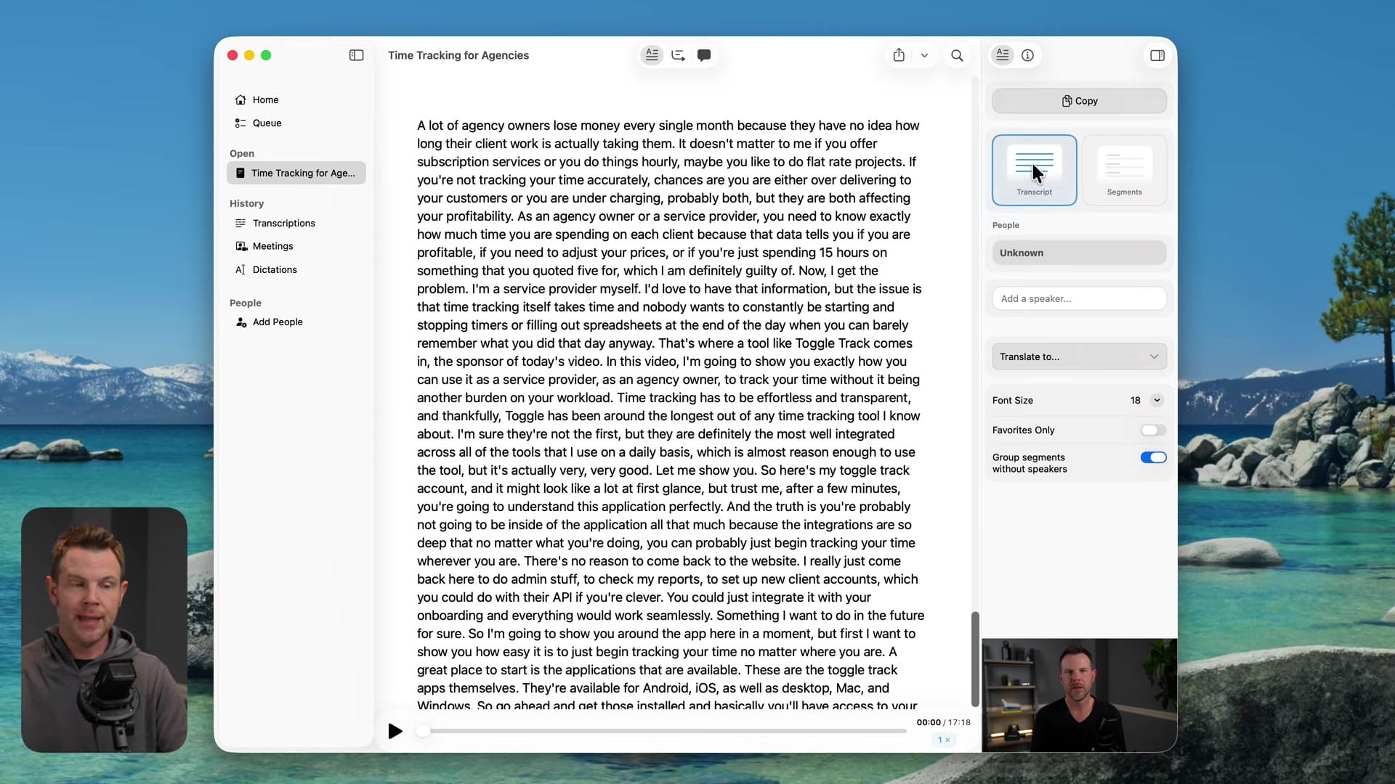Open the chat bubble view

704,55
